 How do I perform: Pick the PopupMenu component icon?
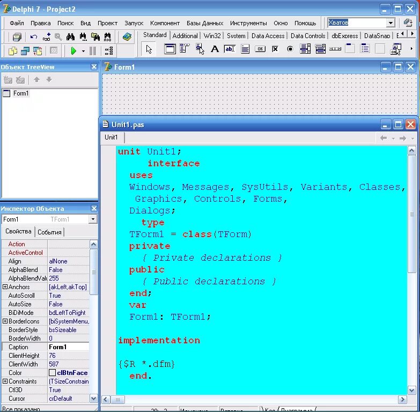(x=200, y=49)
